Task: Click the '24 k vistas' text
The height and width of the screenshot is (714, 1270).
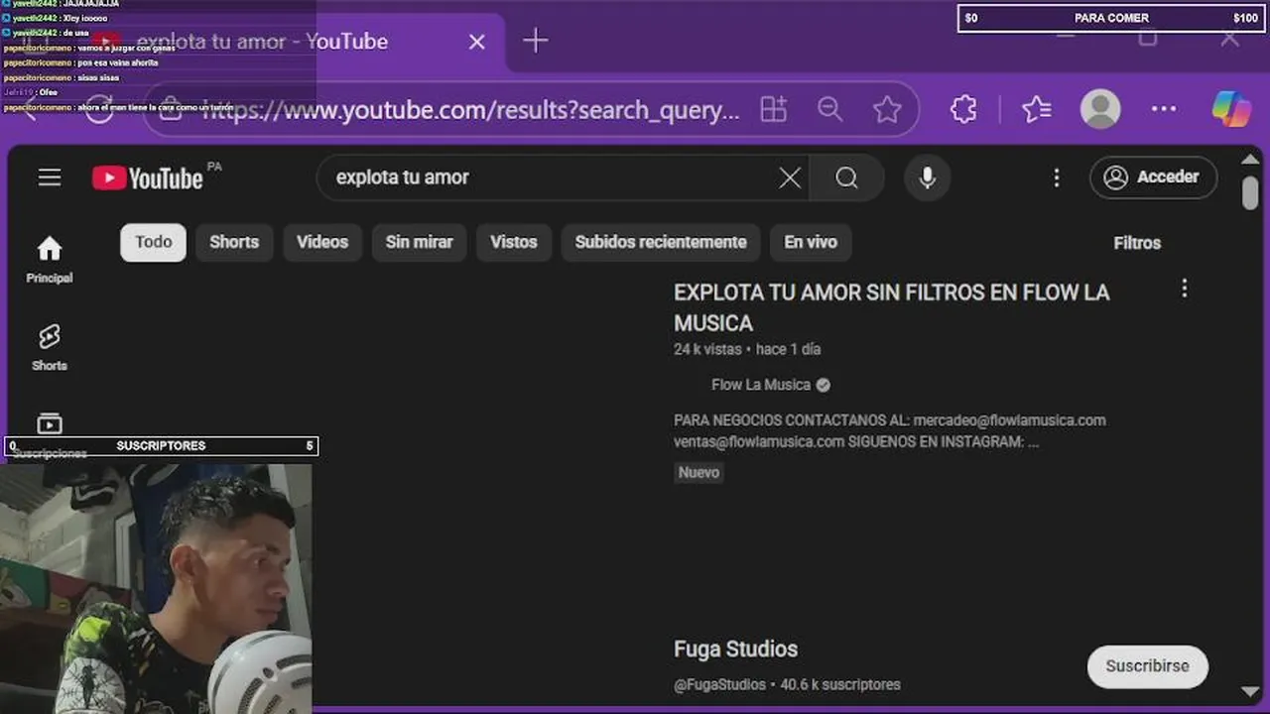Action: [707, 349]
